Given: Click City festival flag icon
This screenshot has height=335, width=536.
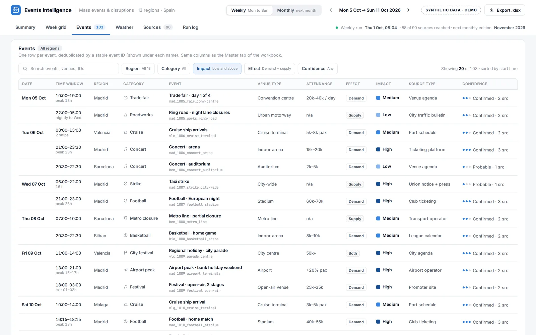Looking at the screenshot, I should coord(126,253).
